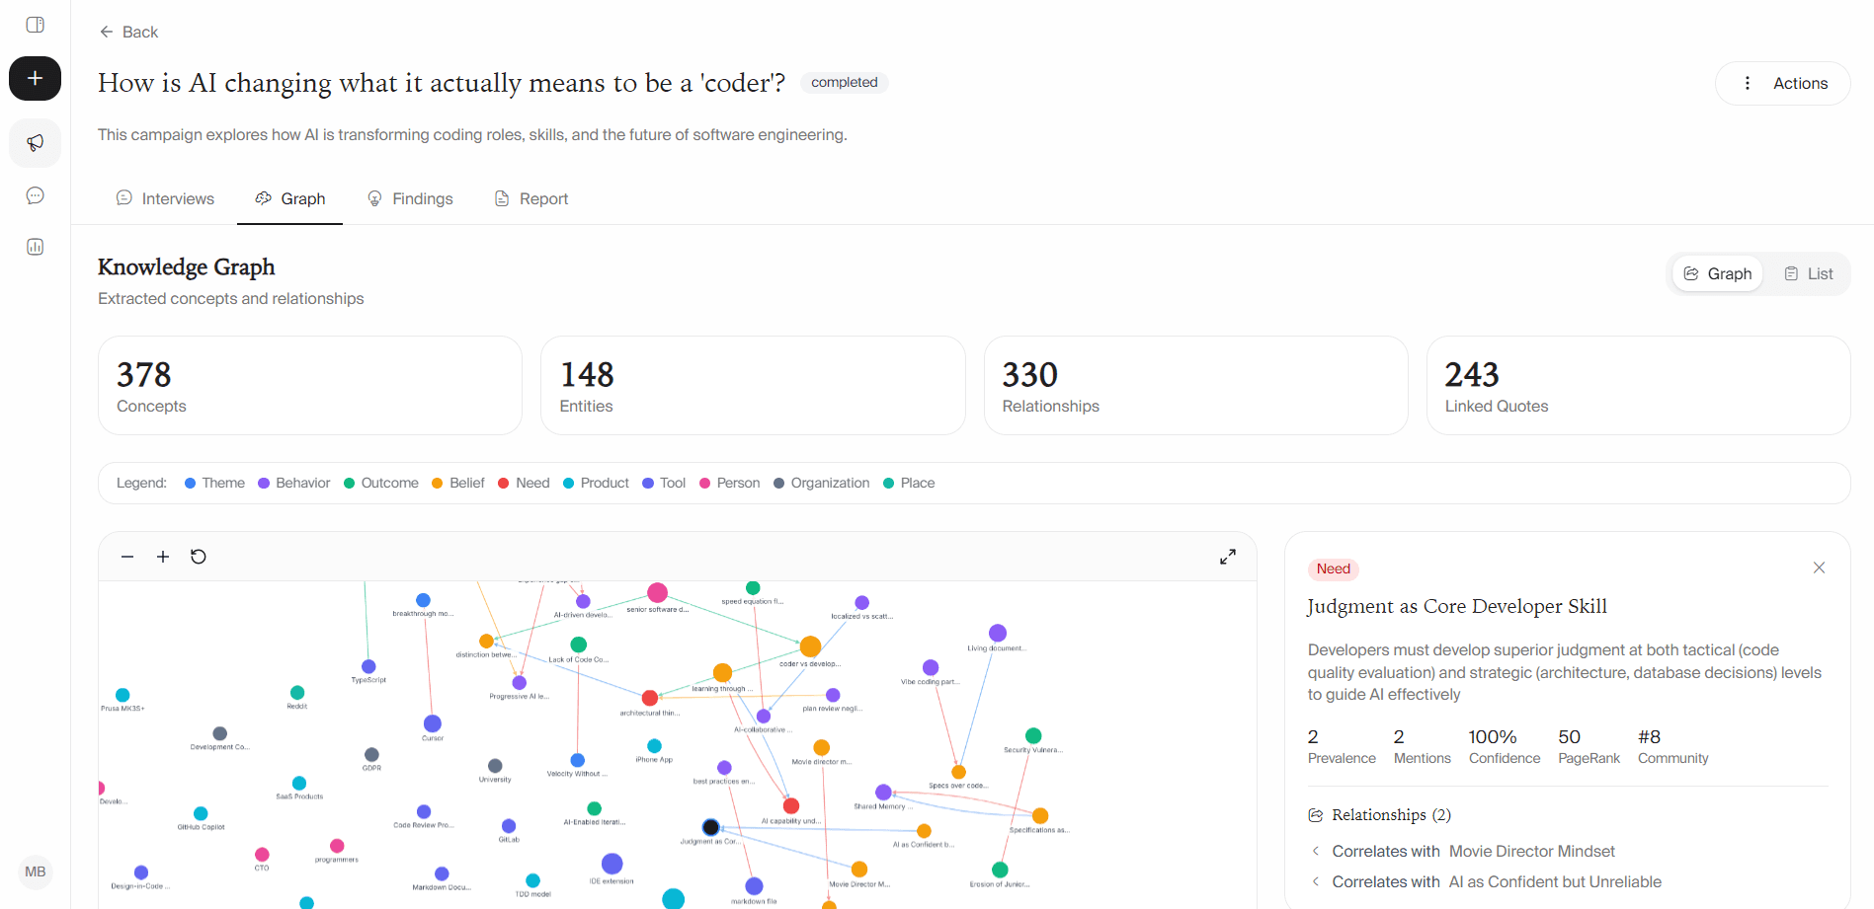Open the new campaign plus button
Viewport: 1874px width, 909px height.
point(35,78)
